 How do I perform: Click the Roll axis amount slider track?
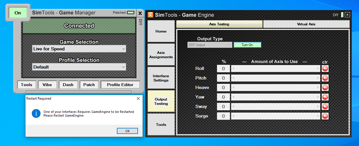click(276, 69)
